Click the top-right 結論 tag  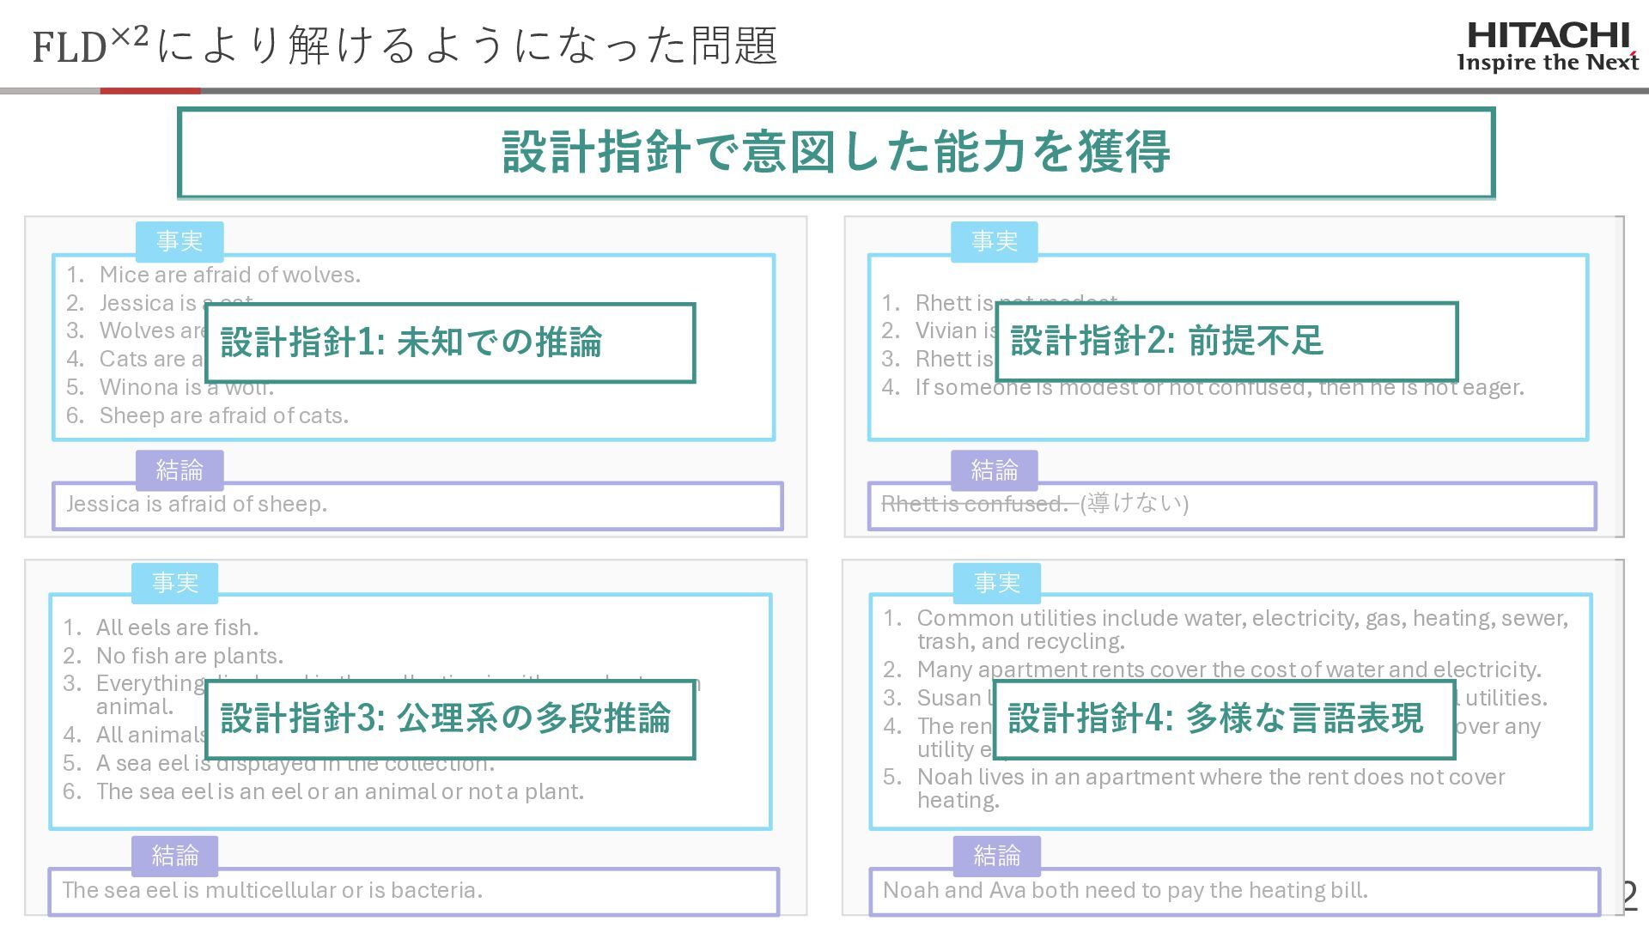(x=994, y=470)
